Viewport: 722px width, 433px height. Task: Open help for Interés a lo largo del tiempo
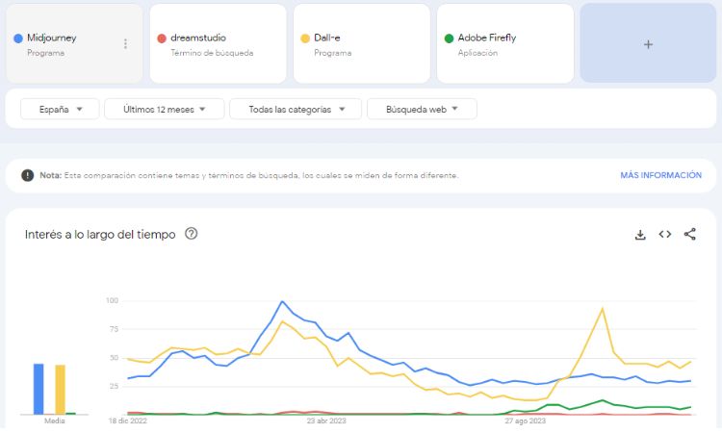pos(192,234)
